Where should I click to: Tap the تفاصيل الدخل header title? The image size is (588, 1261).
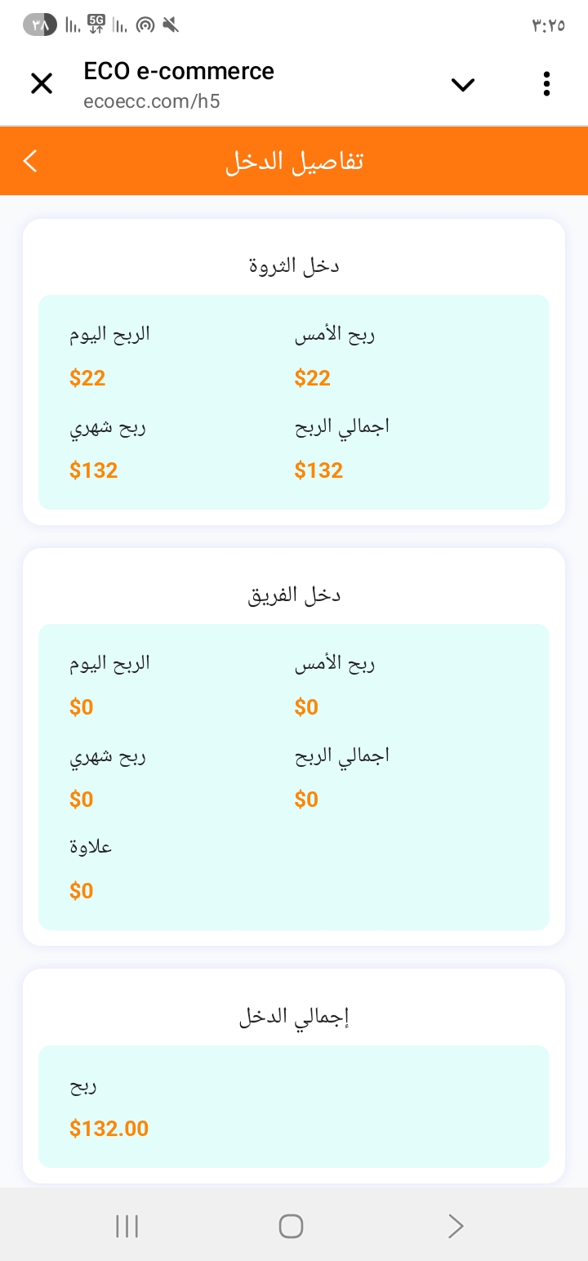tap(294, 161)
